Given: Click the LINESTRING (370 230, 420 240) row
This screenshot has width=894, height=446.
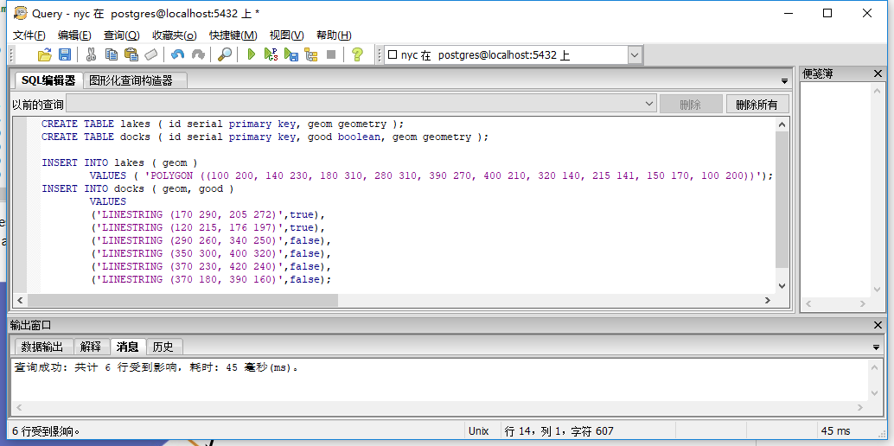Looking at the screenshot, I should 211,266.
